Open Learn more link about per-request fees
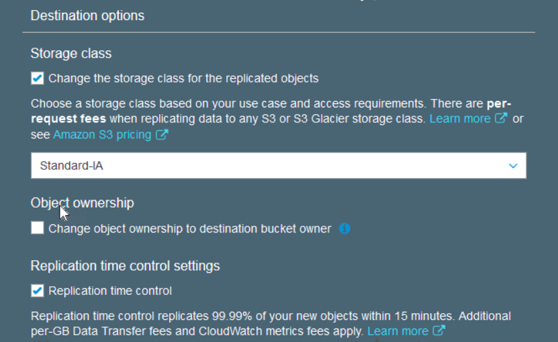 click(460, 119)
